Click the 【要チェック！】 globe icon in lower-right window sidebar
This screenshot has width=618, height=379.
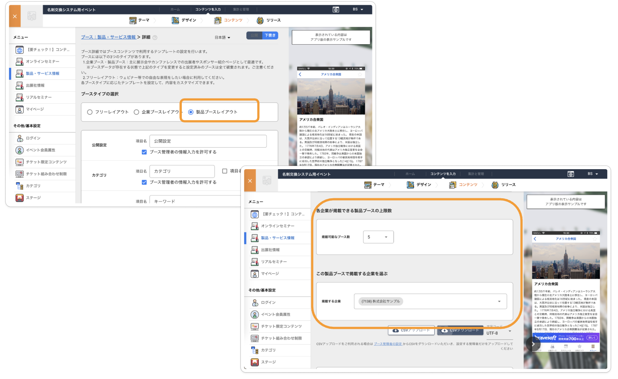tap(255, 214)
